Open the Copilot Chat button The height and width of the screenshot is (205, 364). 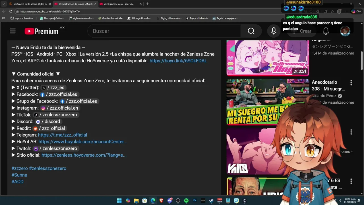[x=356, y=11]
